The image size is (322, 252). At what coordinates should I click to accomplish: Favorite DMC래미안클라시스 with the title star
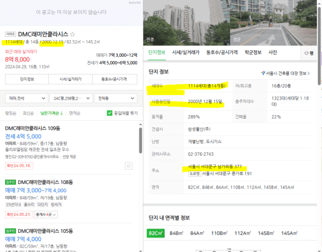coord(72,34)
